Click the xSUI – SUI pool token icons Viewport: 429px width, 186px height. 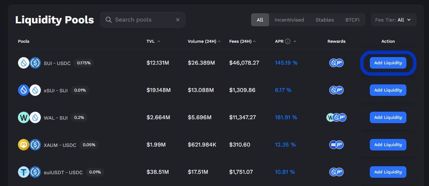29,90
